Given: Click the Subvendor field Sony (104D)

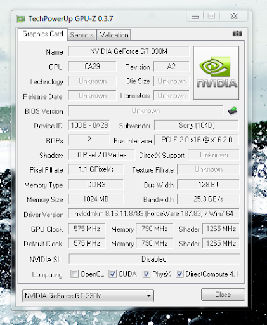Looking at the screenshot, I should point(197,125).
